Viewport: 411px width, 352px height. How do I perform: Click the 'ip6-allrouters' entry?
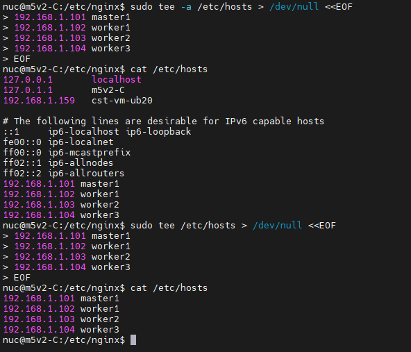[86, 174]
